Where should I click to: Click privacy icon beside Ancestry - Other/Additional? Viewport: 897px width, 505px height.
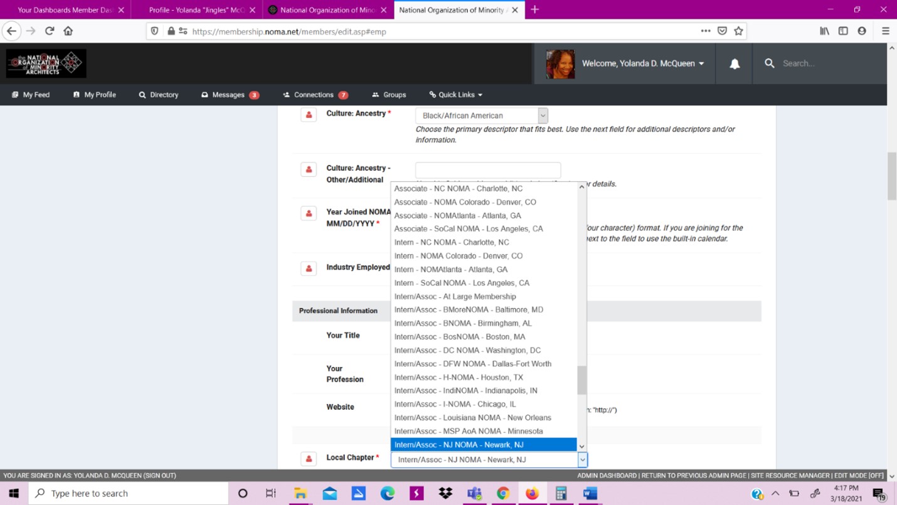(309, 169)
